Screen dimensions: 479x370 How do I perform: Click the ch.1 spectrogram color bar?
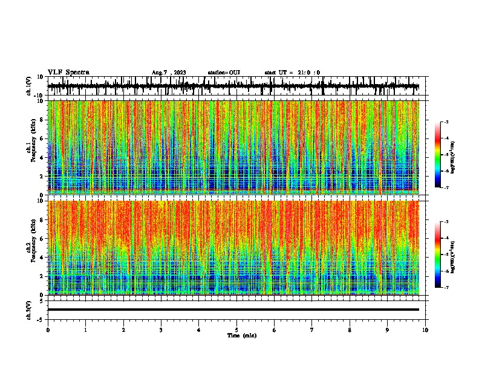[437, 155]
